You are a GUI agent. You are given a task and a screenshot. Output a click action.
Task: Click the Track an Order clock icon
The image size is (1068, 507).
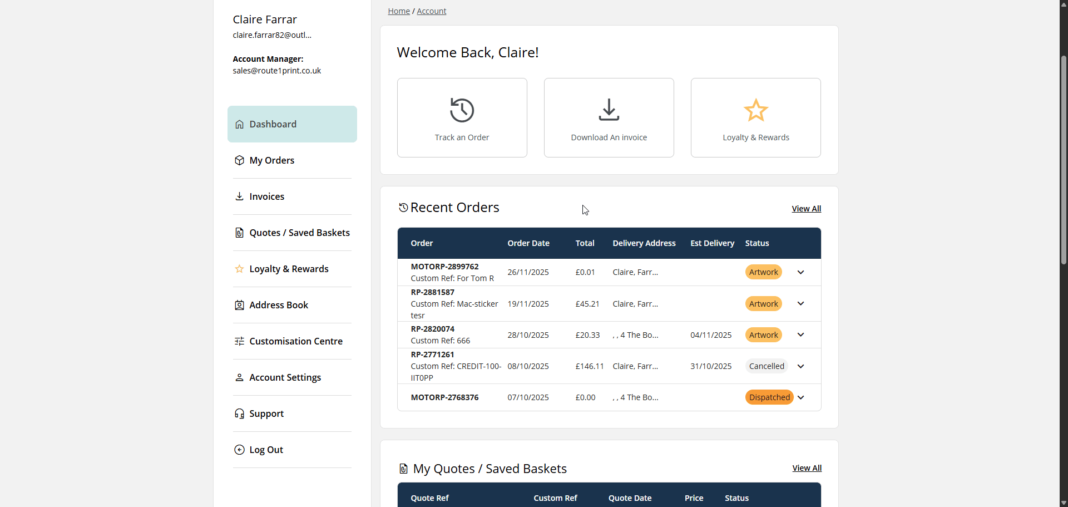(462, 110)
